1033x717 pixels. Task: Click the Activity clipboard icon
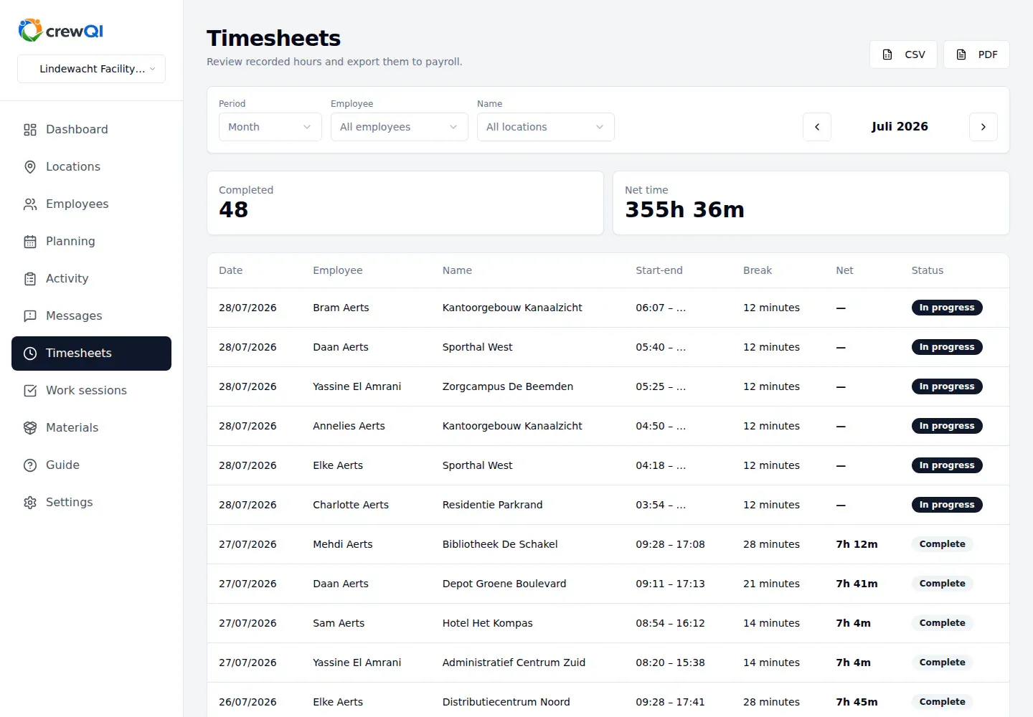[30, 279]
